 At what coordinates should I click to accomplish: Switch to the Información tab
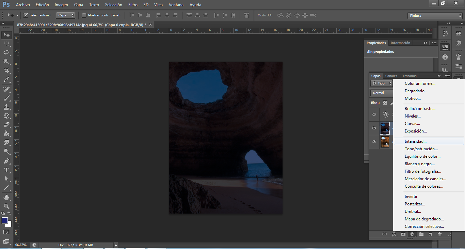pyautogui.click(x=400, y=43)
